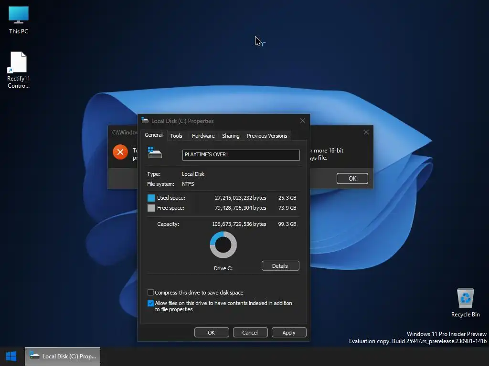The height and width of the screenshot is (366, 489).
Task: Click the red error icon in background dialog
Action: click(120, 152)
